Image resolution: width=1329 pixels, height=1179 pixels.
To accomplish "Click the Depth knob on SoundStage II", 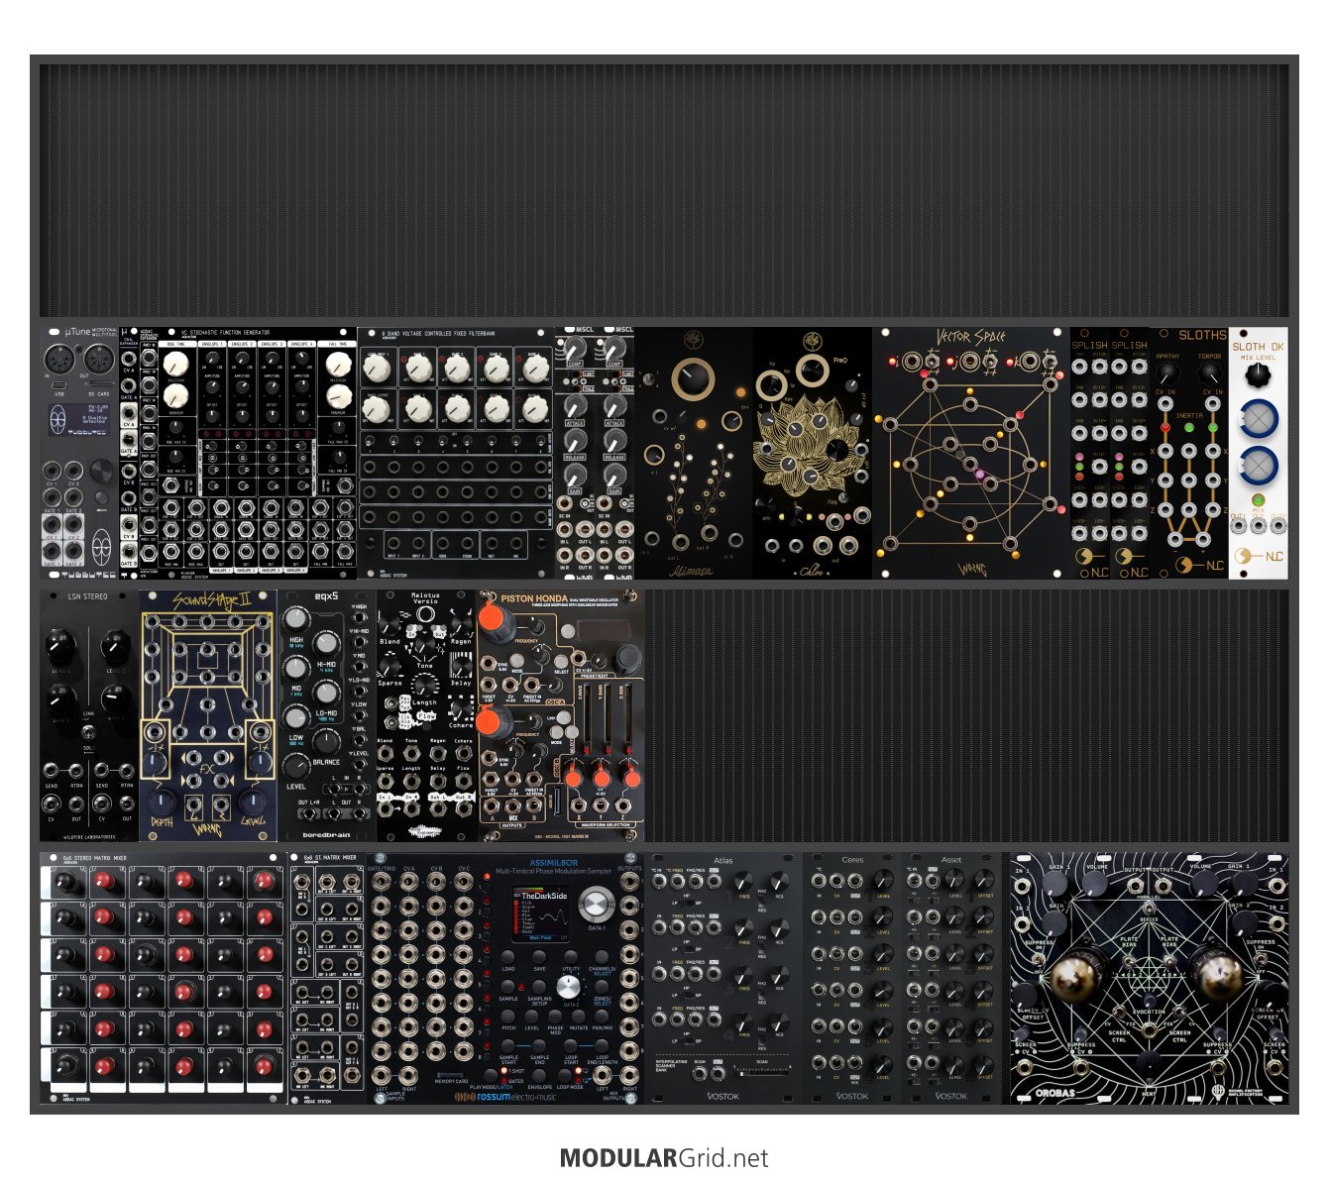I will click(161, 802).
